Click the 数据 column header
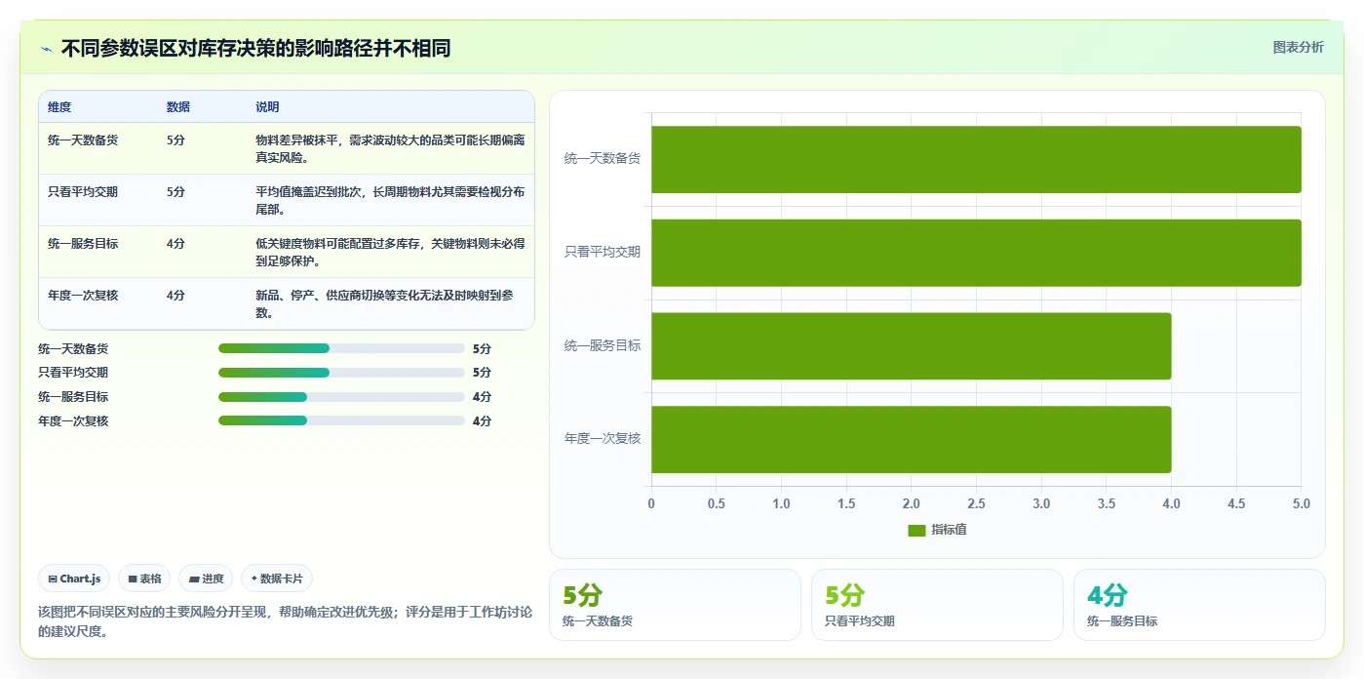 178,107
